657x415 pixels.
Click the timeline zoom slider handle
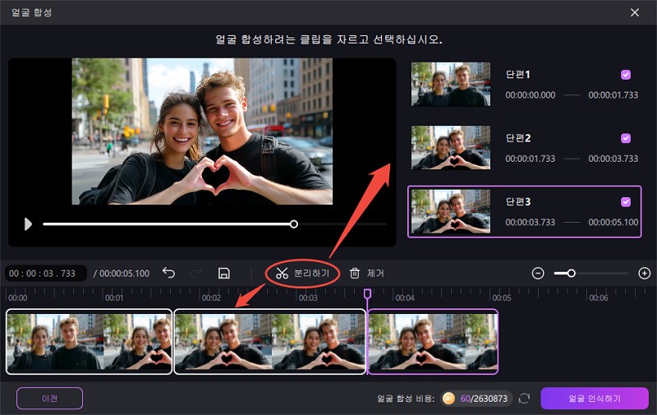(571, 274)
